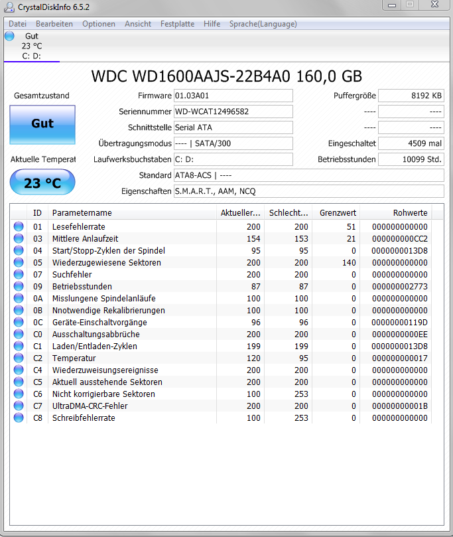Click raw value 0000000119D

click(399, 323)
